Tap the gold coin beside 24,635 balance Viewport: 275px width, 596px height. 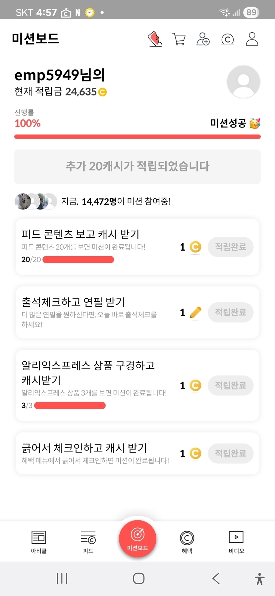103,92
